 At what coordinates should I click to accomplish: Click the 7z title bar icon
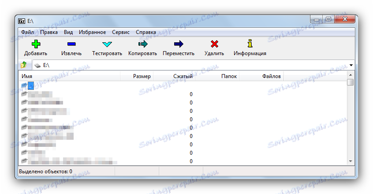point(22,21)
